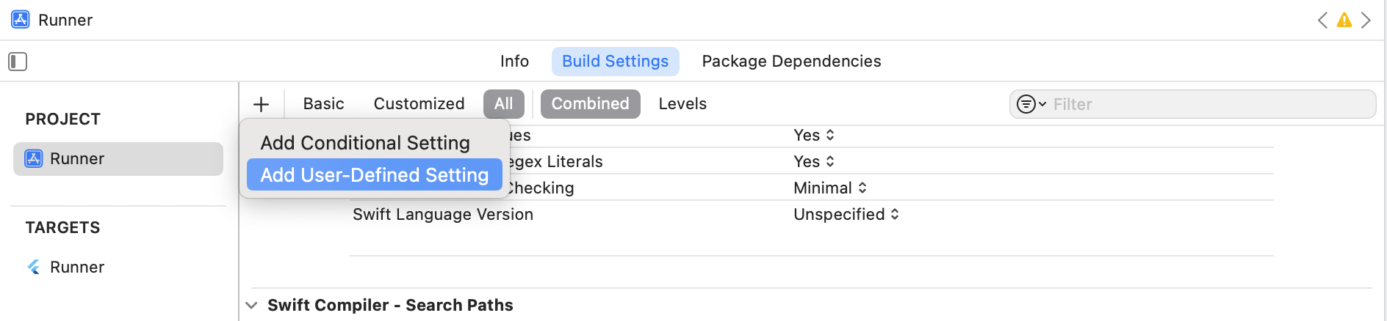
Task: Toggle the project navigator sidebar icon
Action: [18, 62]
